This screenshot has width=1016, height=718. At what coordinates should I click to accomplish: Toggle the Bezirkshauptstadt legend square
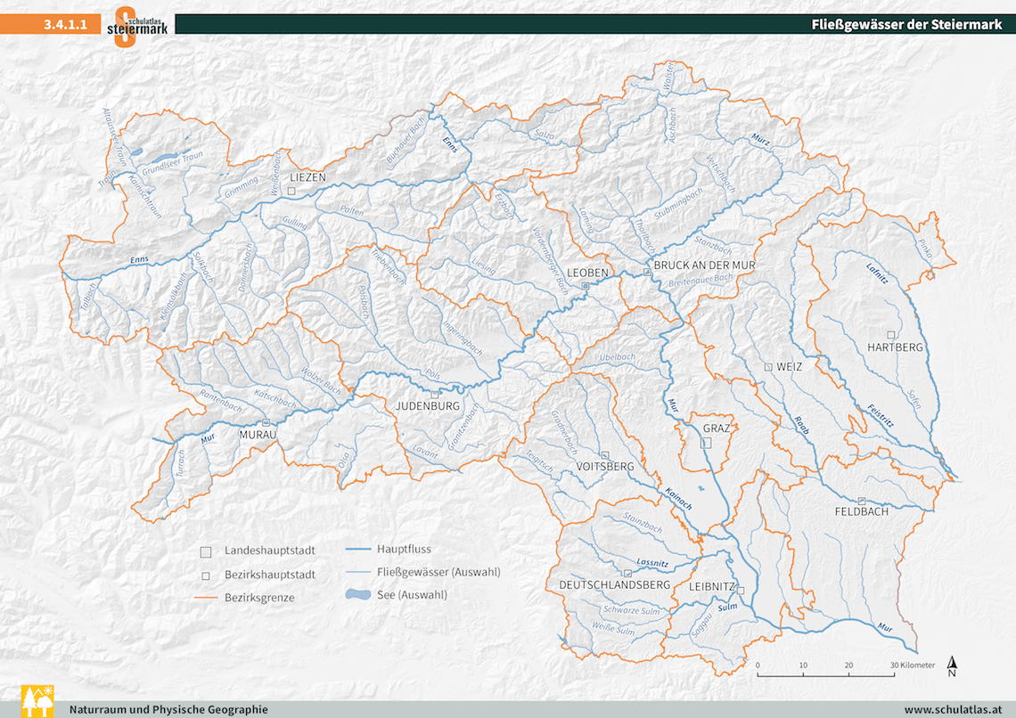click(207, 575)
